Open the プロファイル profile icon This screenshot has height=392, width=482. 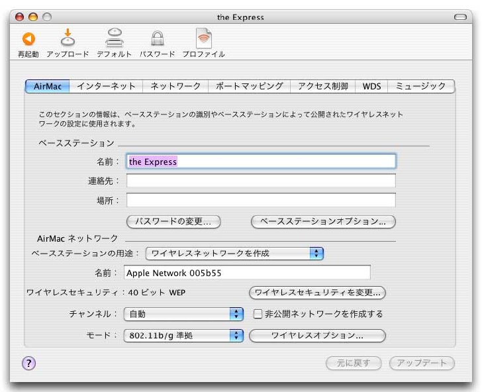(x=204, y=38)
